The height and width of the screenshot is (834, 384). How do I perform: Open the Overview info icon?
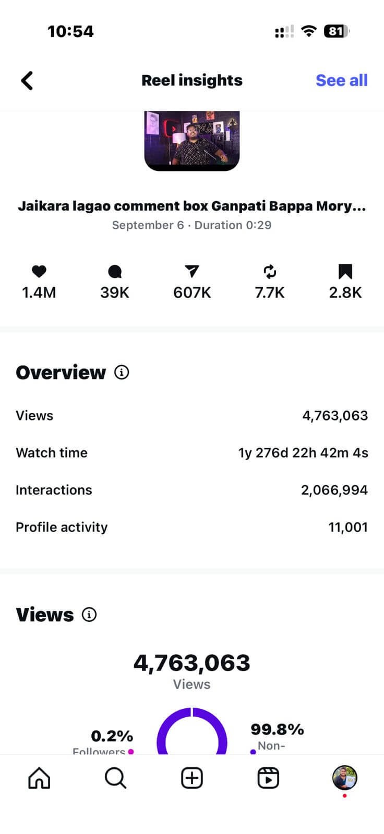pyautogui.click(x=122, y=373)
